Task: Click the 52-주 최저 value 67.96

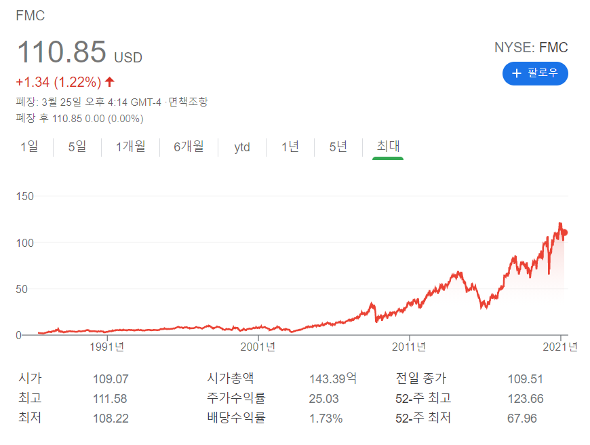Action: point(522,419)
